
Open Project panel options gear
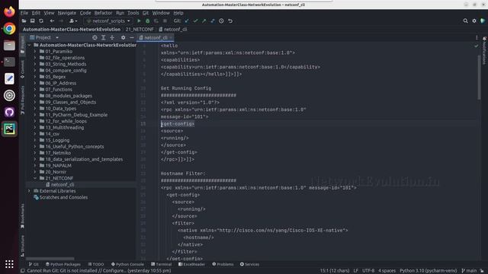tap(124, 37)
